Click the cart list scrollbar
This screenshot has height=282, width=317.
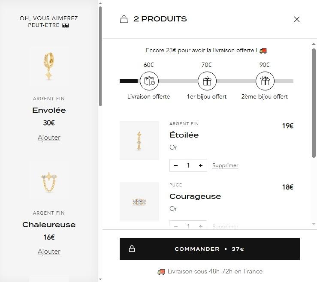pyautogui.click(x=314, y=103)
